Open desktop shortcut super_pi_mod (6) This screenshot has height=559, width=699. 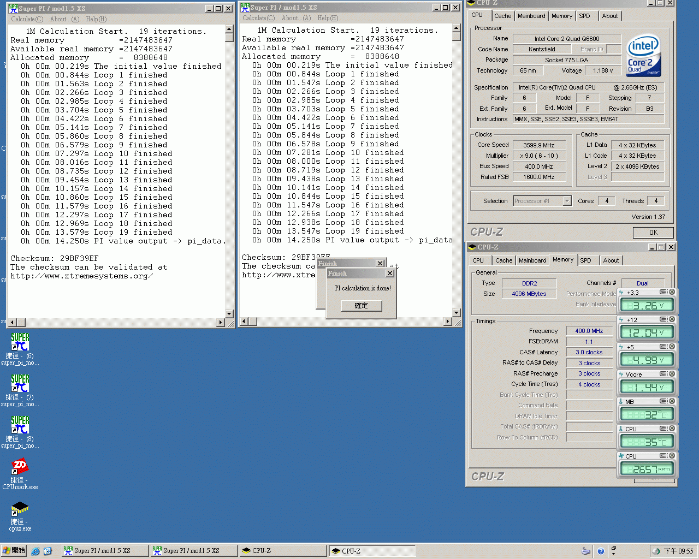20,348
